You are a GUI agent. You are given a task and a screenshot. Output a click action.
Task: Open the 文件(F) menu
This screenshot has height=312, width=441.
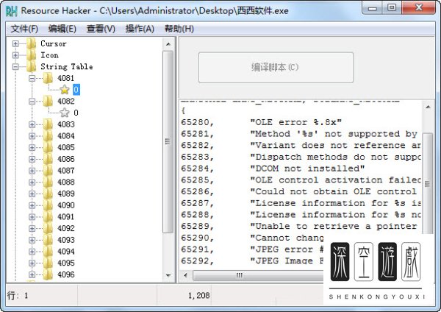click(24, 29)
